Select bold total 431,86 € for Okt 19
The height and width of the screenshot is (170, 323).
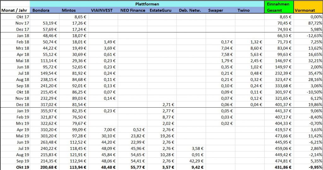point(279,167)
